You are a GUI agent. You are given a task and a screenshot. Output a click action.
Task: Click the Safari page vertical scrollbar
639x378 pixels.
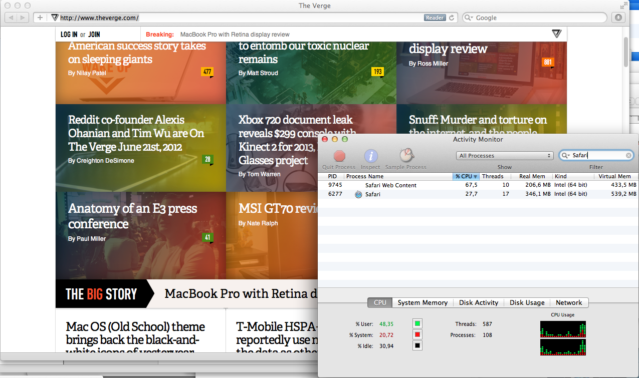pyautogui.click(x=625, y=51)
